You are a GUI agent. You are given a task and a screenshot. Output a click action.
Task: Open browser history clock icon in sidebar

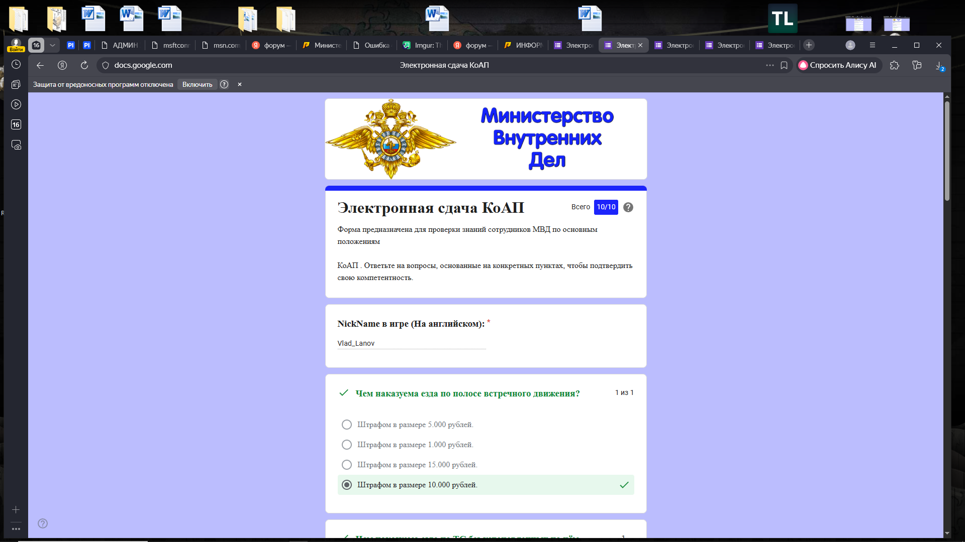click(16, 65)
